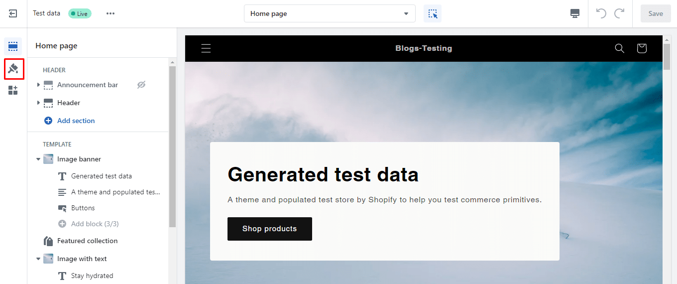Click the Add section link
677x284 pixels.
(x=76, y=121)
